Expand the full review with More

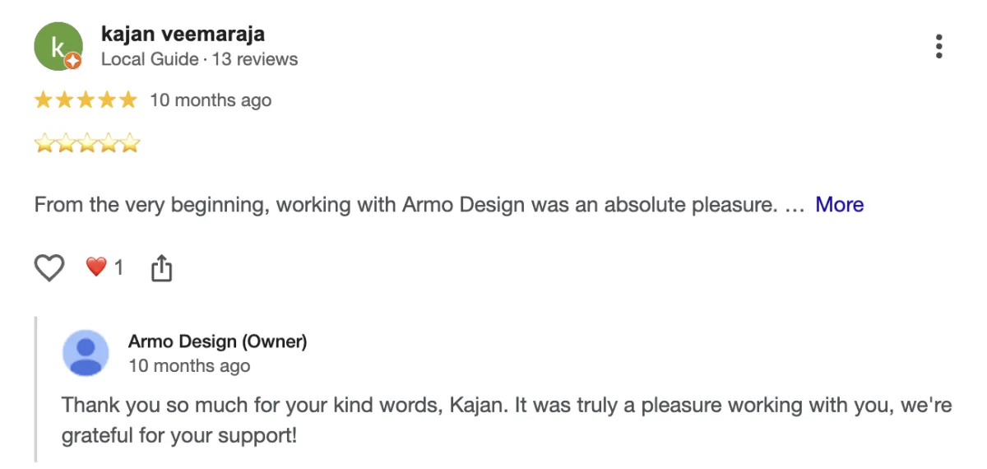(839, 204)
